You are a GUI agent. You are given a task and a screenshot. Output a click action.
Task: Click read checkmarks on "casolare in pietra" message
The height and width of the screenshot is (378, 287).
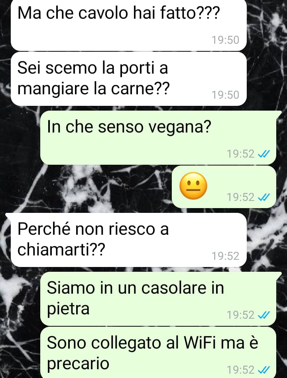(x=264, y=315)
